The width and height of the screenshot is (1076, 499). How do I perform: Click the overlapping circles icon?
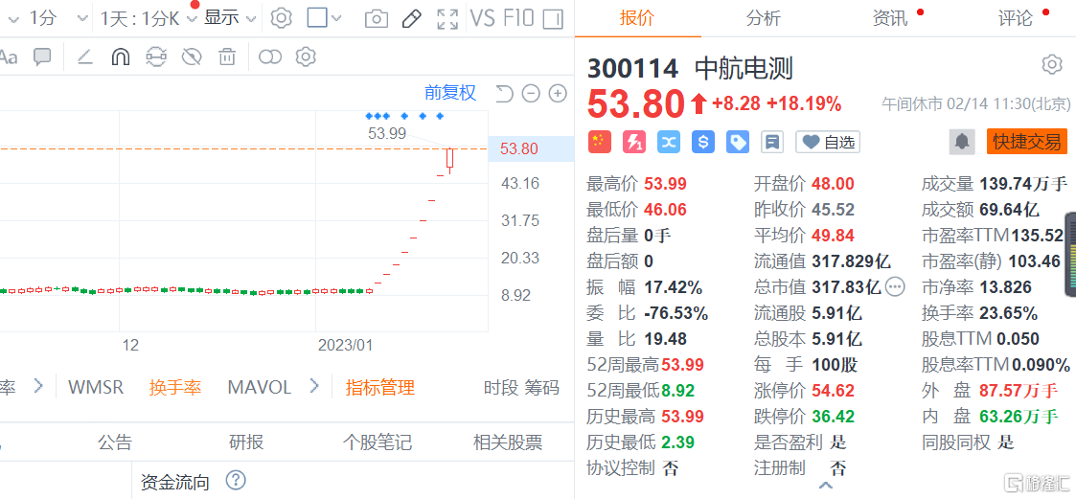(x=270, y=57)
